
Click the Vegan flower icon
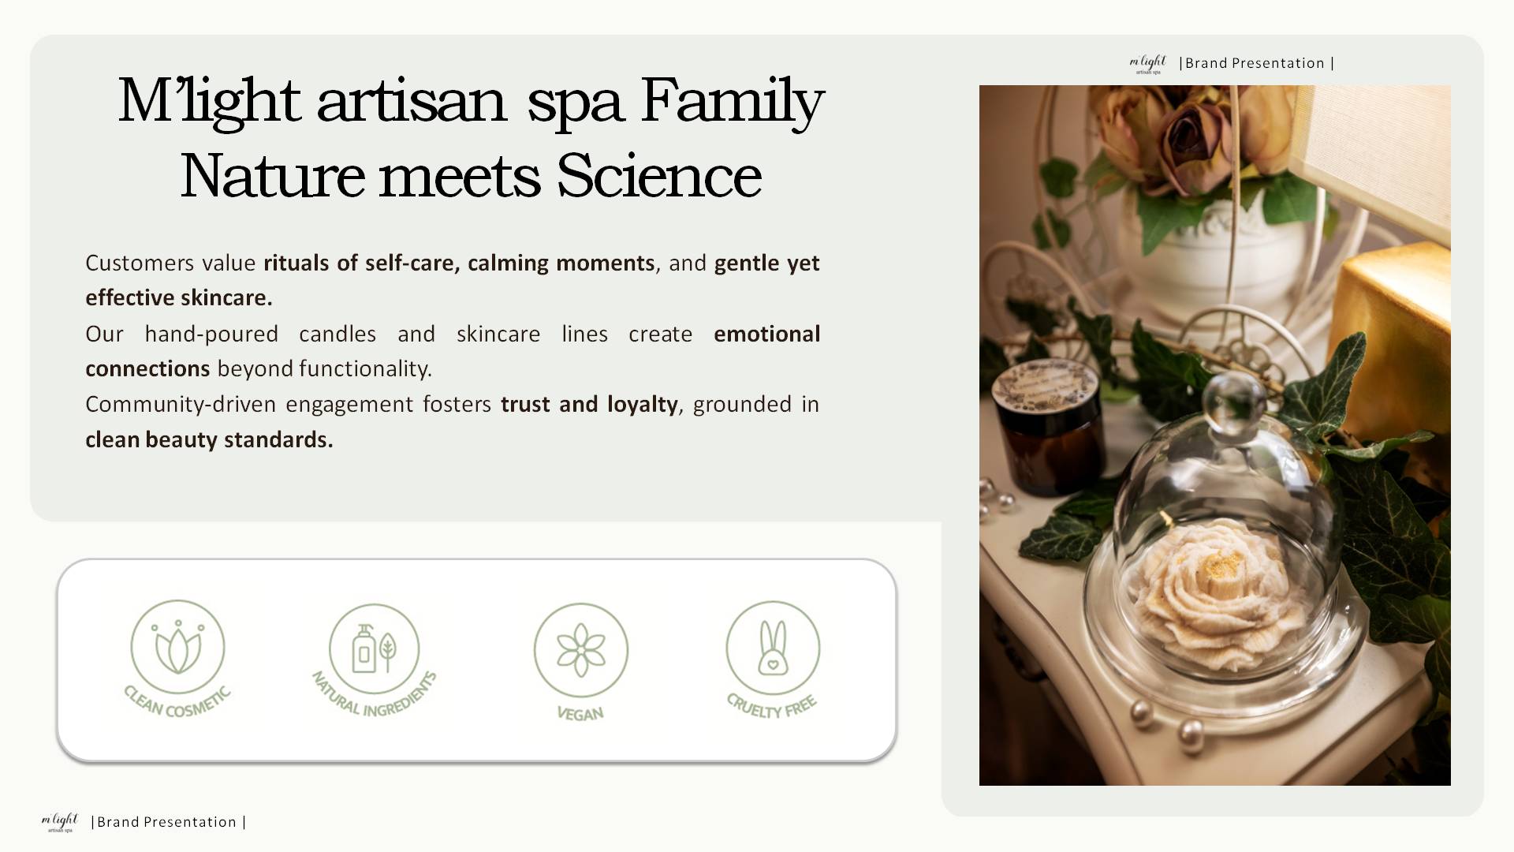(x=581, y=650)
